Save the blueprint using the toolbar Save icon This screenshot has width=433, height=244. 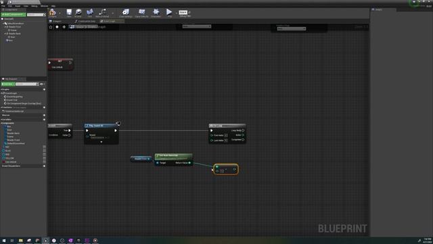pyautogui.click(x=69, y=13)
